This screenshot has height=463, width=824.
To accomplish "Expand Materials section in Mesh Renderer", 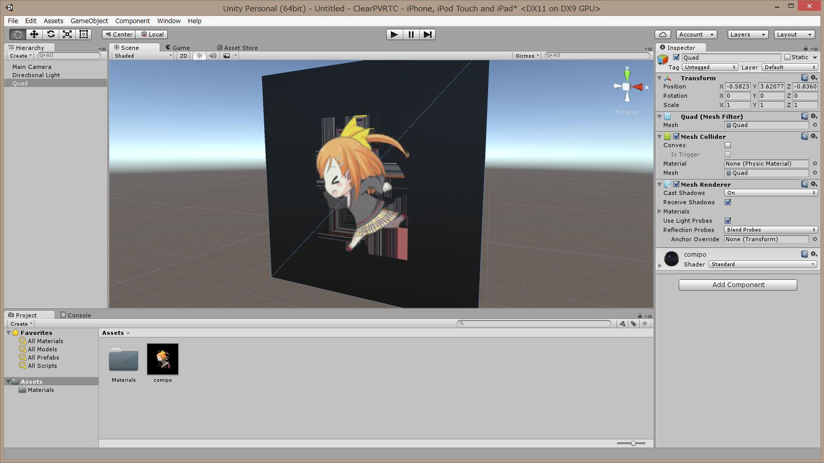I will [x=660, y=211].
